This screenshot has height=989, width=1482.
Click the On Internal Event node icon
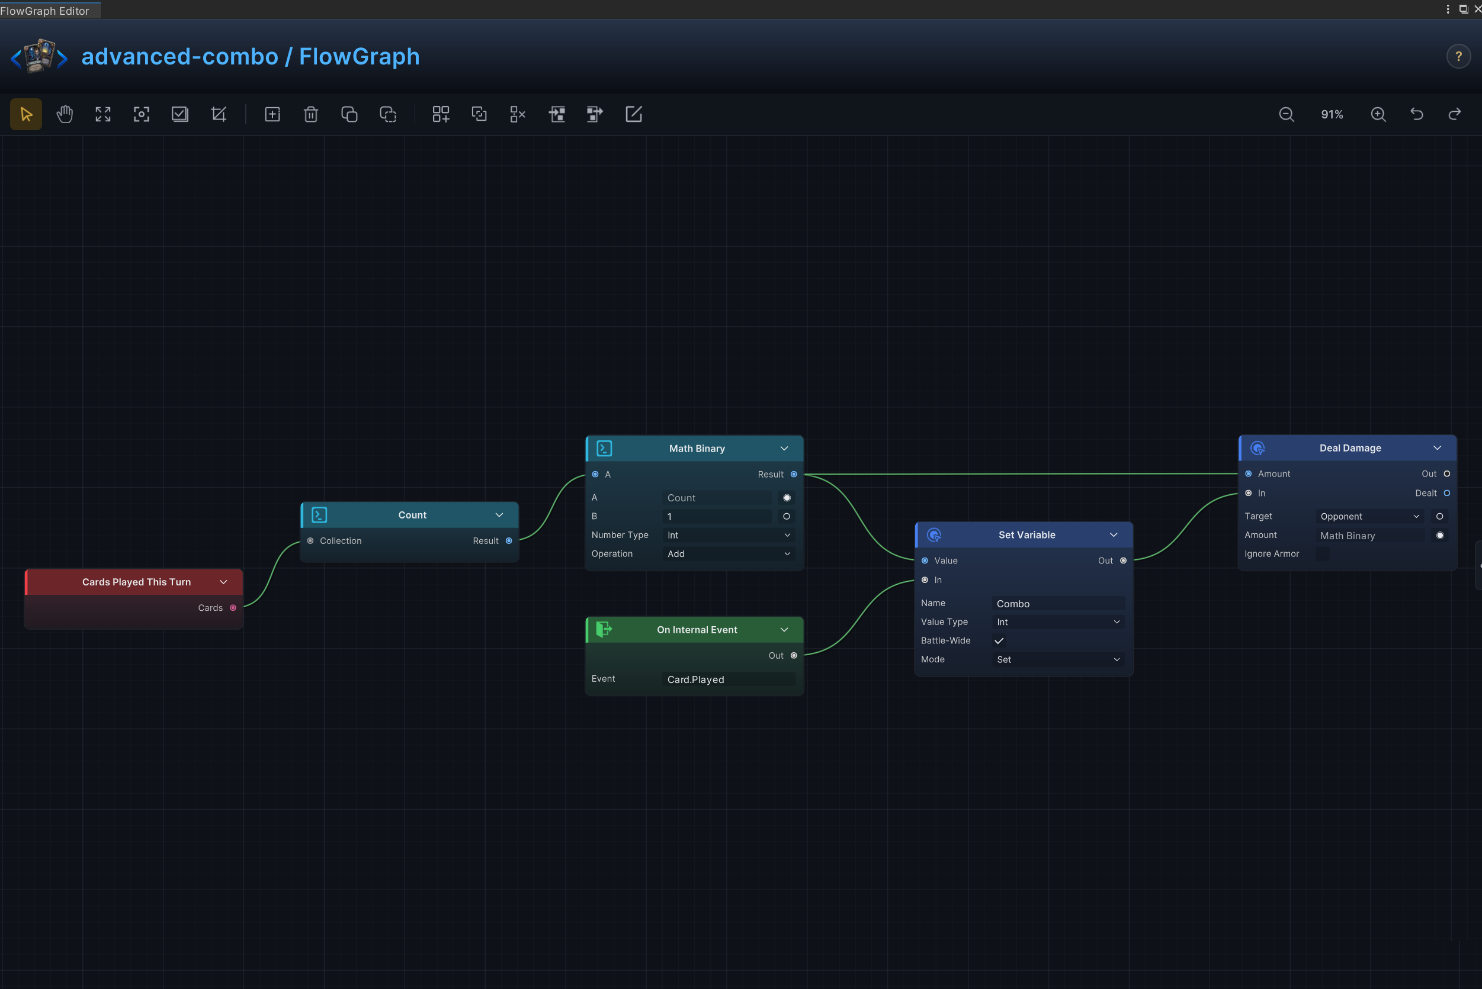click(604, 630)
